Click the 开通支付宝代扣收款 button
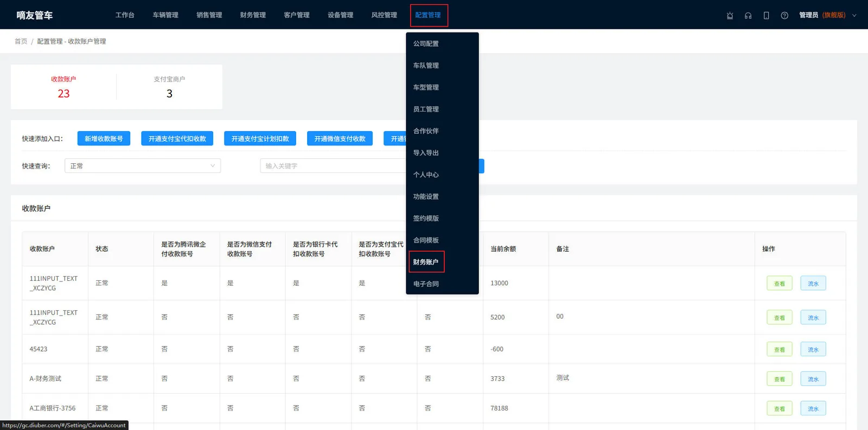The height and width of the screenshot is (430, 868). [x=177, y=138]
